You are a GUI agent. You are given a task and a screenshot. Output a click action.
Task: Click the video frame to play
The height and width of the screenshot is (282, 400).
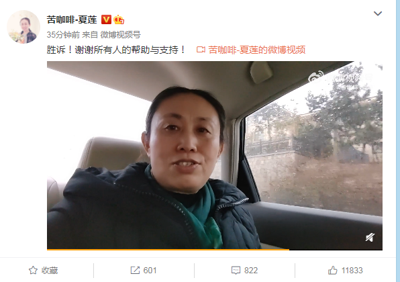pos(215,155)
